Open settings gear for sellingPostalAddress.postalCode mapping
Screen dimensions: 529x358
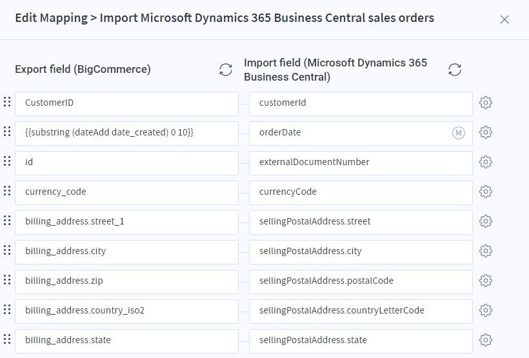tap(486, 281)
